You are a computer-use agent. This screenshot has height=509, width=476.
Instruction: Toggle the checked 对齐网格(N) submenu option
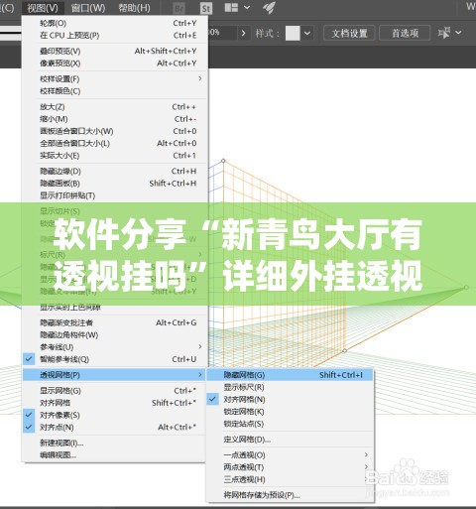pyautogui.click(x=290, y=400)
